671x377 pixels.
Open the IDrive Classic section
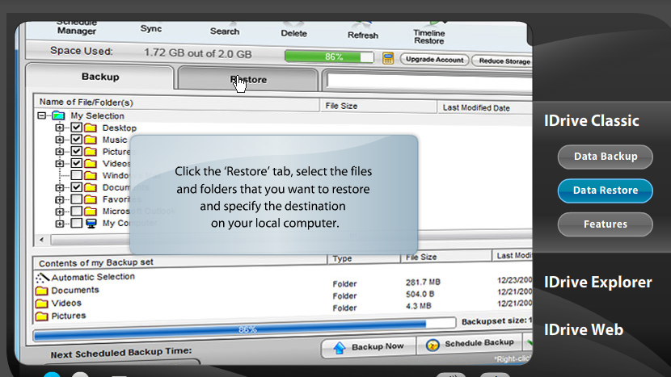(x=592, y=121)
